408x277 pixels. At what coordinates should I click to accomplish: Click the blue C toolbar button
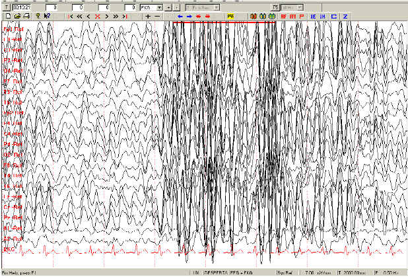[334, 17]
